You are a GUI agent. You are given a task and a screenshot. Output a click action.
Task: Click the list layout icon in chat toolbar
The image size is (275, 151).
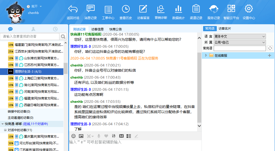pyautogui.click(x=129, y=136)
